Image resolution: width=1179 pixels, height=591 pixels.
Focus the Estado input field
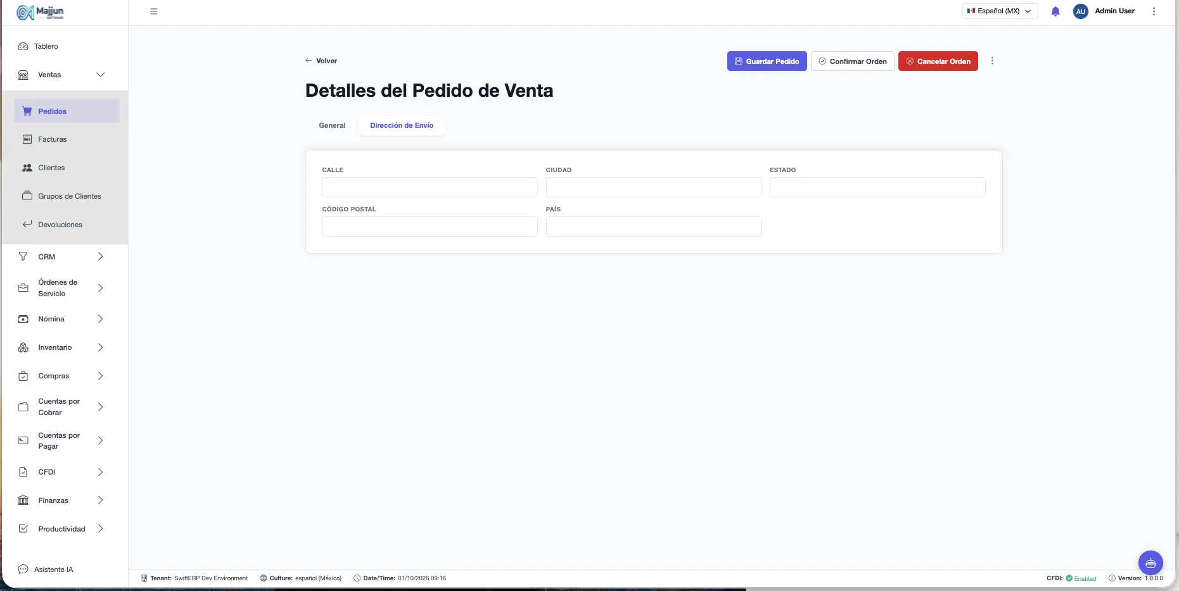coord(877,187)
